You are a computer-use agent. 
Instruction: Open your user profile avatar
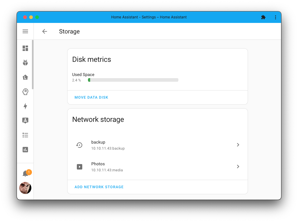coord(25,188)
